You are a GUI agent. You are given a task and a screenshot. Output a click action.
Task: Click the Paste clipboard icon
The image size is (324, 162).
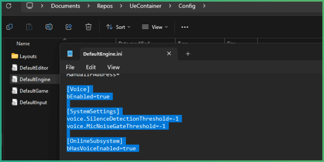point(29,27)
